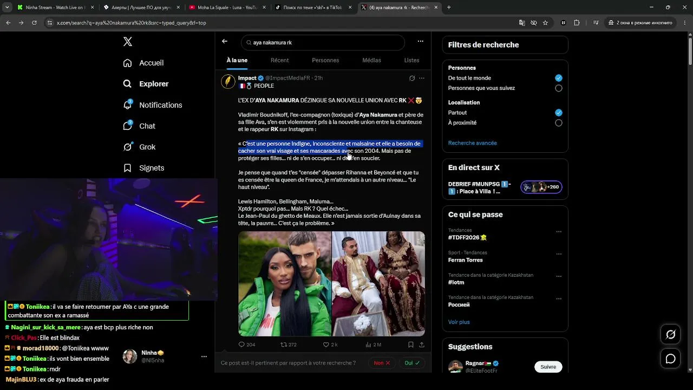Open the Россией trend
Image resolution: width=693 pixels, height=390 pixels.
pos(459,305)
